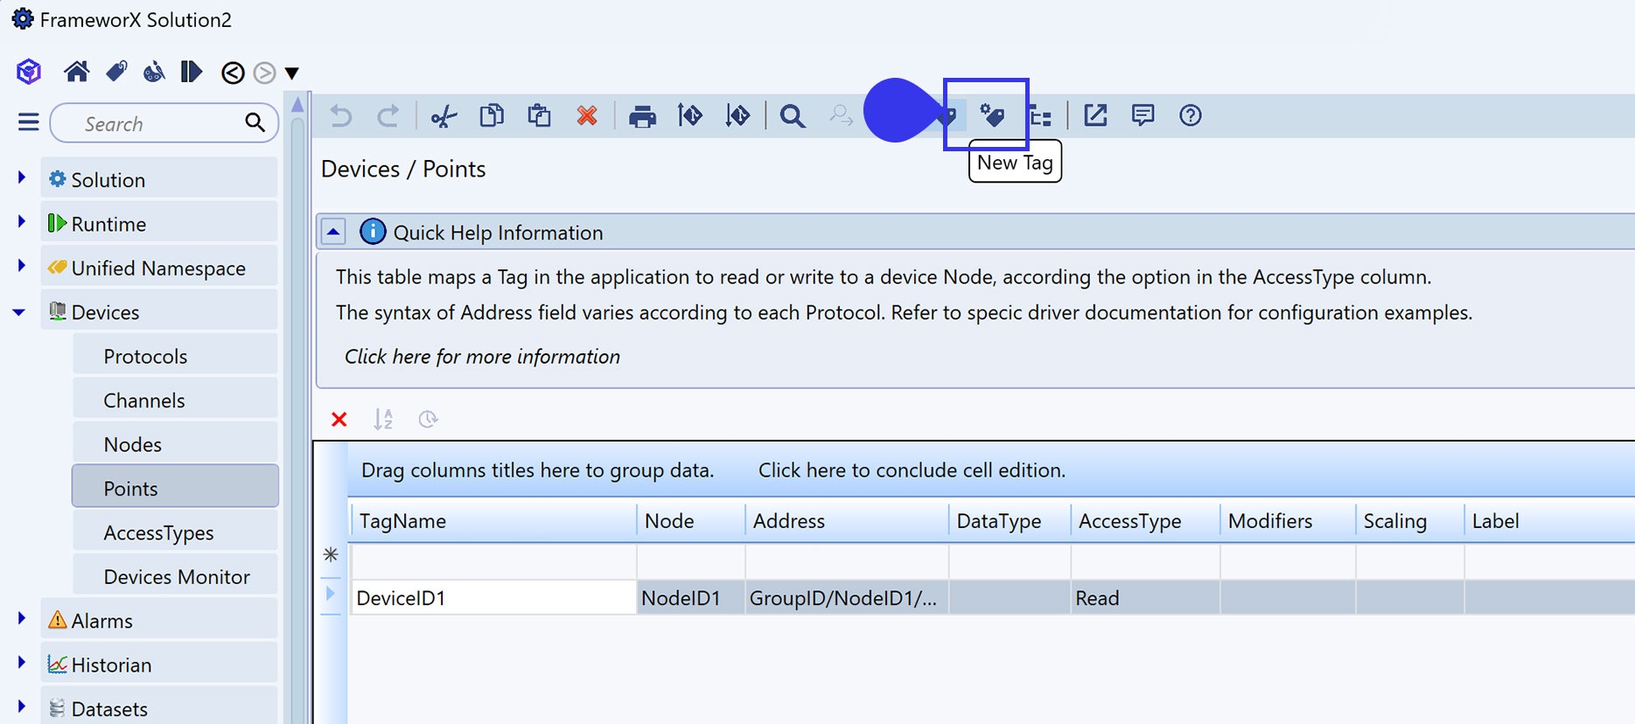Screen dimensions: 1635x724
Task: Click the tag icon beside Home
Action: (116, 72)
